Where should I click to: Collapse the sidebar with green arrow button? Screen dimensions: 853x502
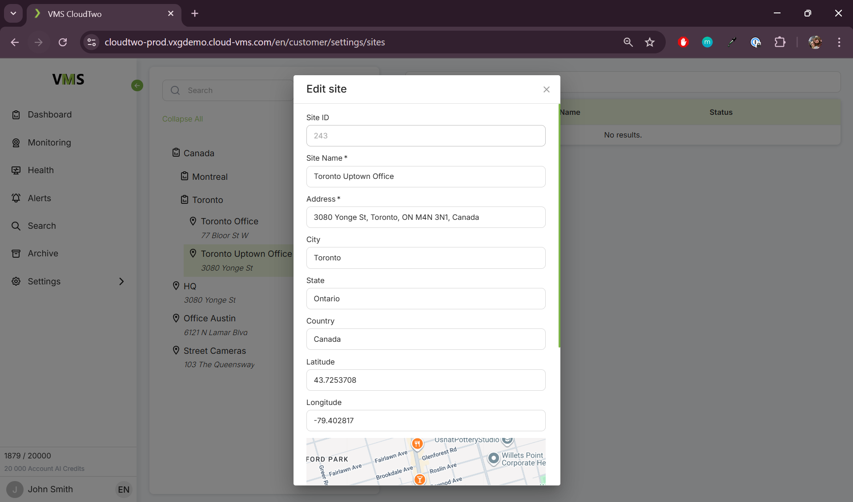coord(137,85)
